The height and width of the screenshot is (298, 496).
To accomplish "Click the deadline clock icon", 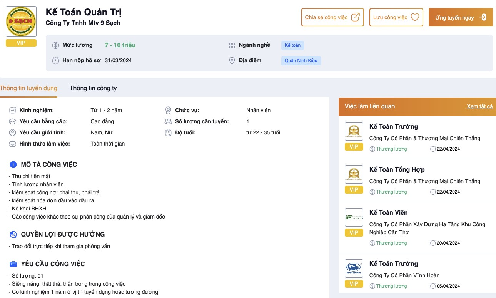I will click(x=56, y=60).
